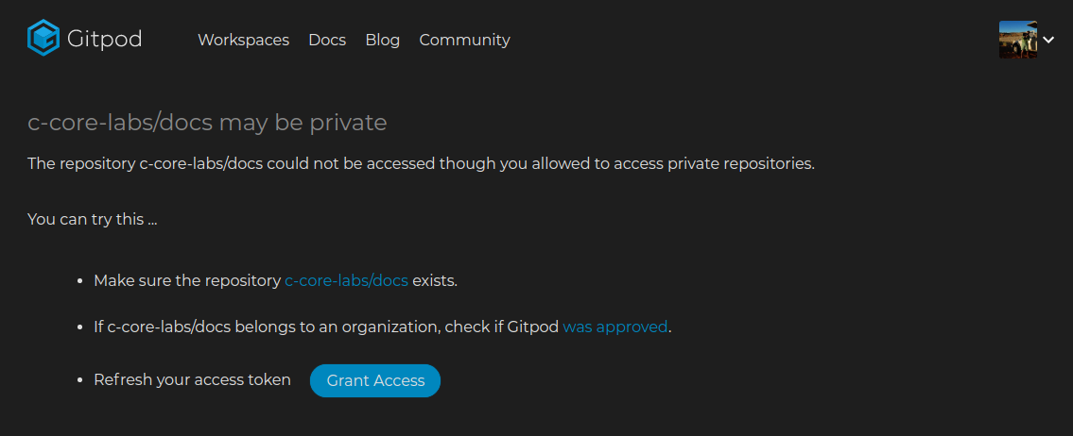This screenshot has height=436, width=1073.
Task: Open the Community nav item
Action: coord(464,40)
